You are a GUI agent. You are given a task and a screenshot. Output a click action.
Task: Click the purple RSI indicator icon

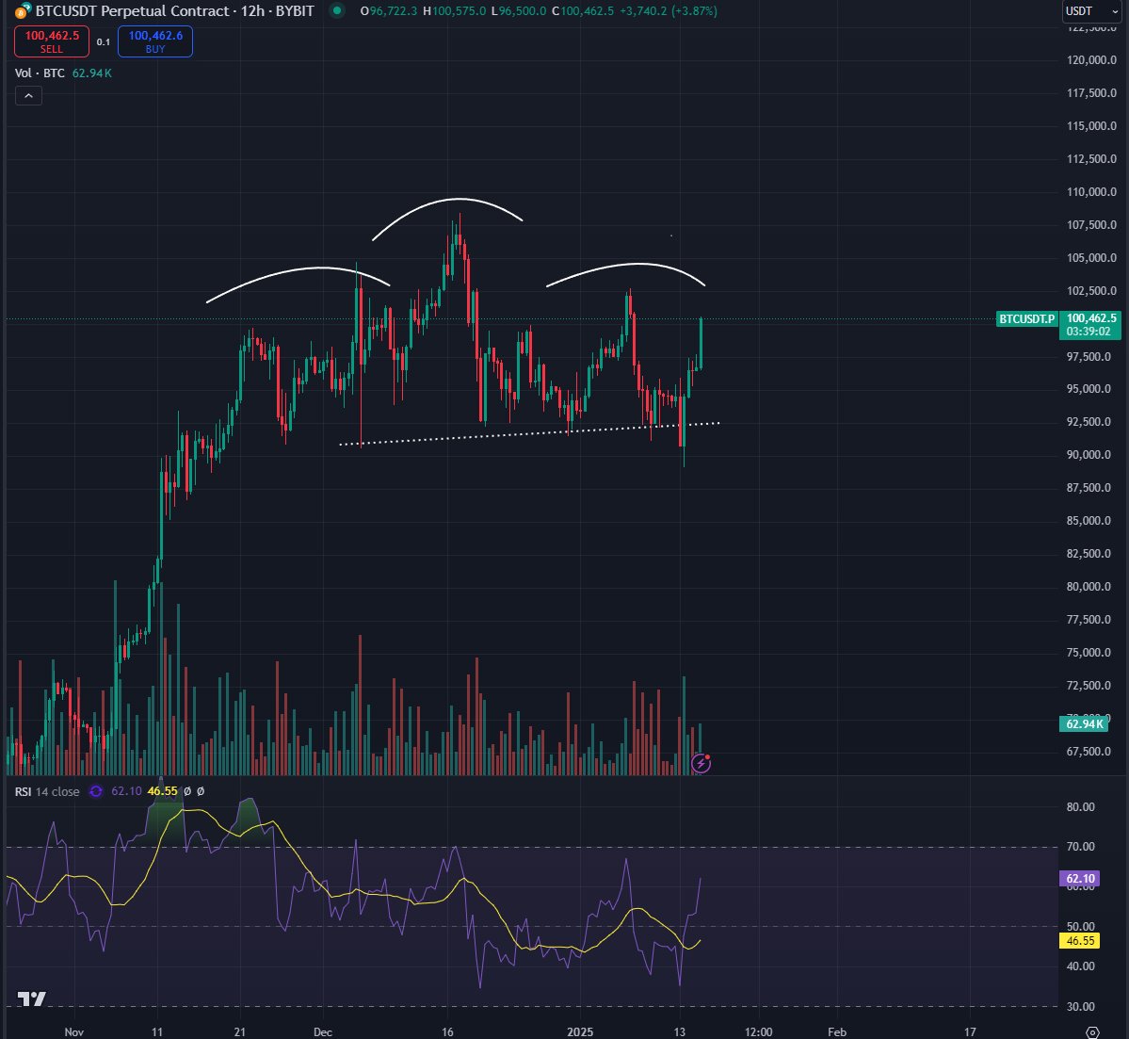coord(95,791)
